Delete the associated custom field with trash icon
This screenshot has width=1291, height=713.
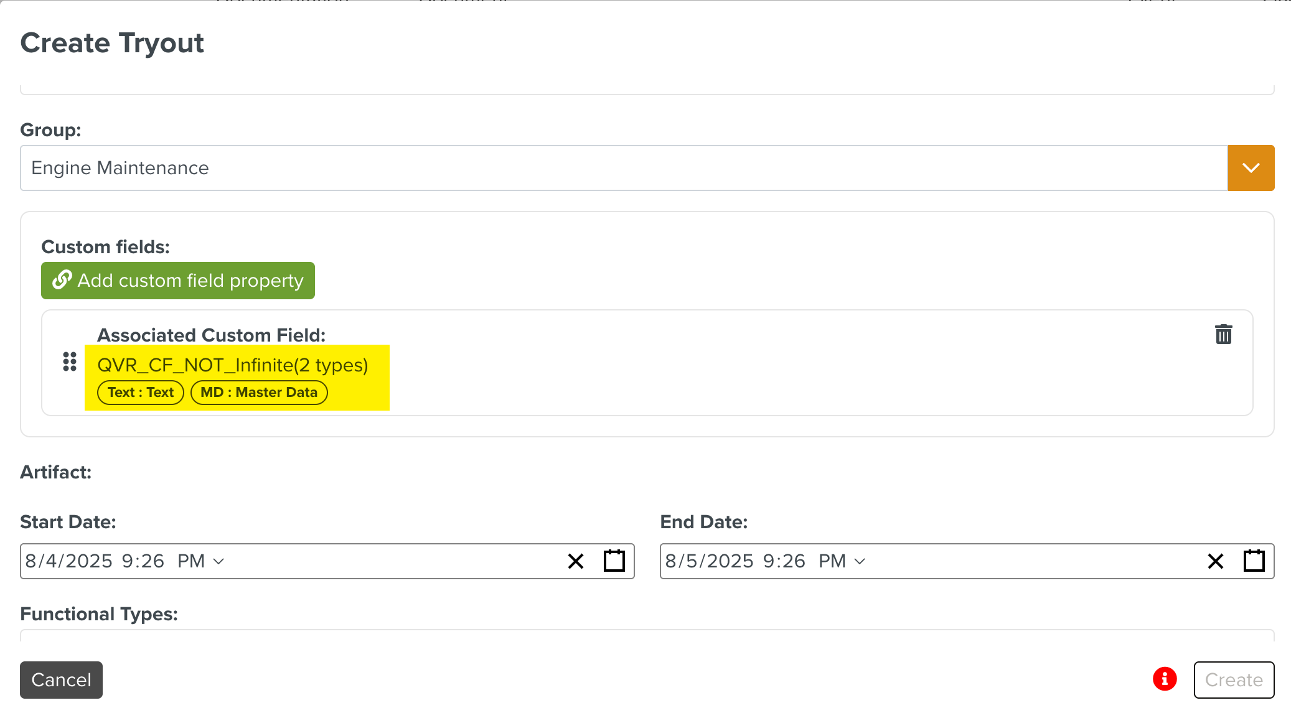[1223, 334]
